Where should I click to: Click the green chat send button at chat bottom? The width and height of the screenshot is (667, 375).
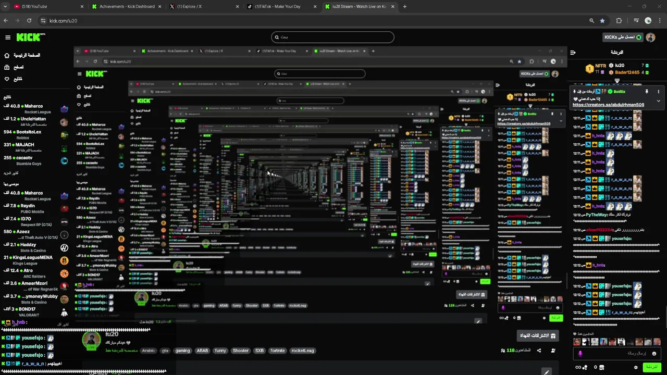[651, 367]
